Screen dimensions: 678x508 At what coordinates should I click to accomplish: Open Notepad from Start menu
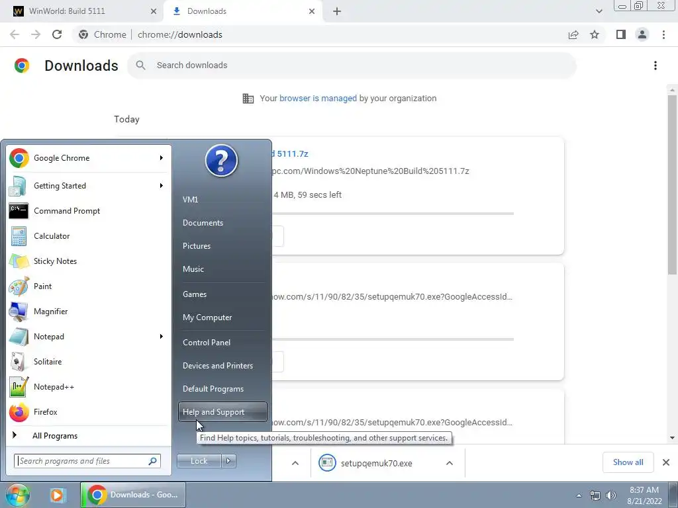tap(89, 336)
